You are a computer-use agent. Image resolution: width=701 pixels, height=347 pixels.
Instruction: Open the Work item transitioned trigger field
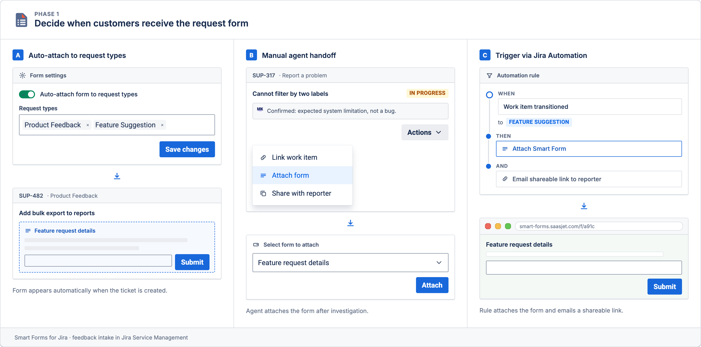(x=590, y=107)
